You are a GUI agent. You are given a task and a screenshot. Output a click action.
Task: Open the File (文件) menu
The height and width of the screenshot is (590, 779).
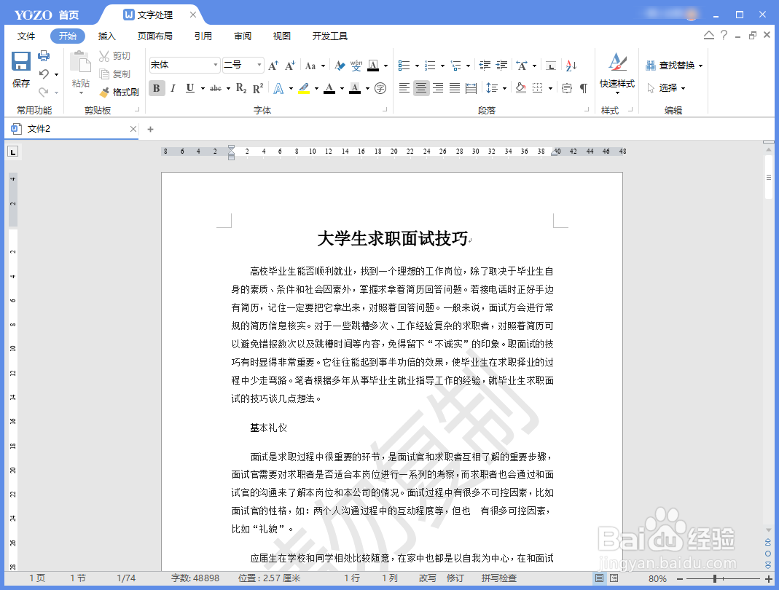coord(26,36)
